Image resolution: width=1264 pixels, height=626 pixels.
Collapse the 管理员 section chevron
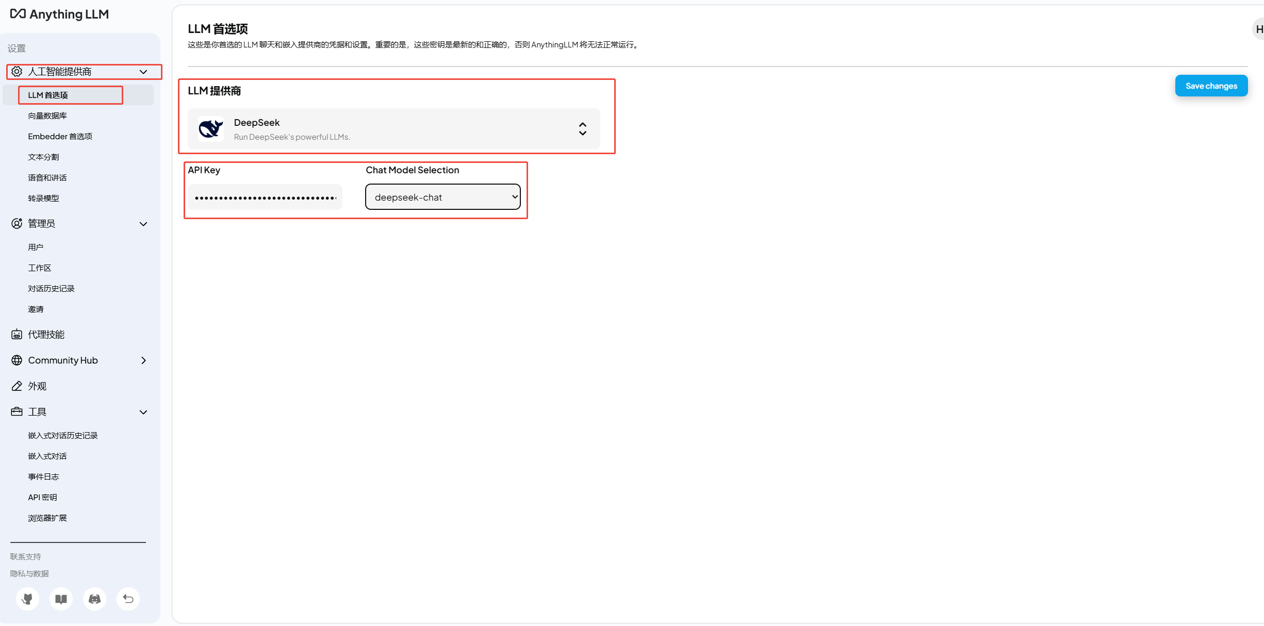coord(144,224)
